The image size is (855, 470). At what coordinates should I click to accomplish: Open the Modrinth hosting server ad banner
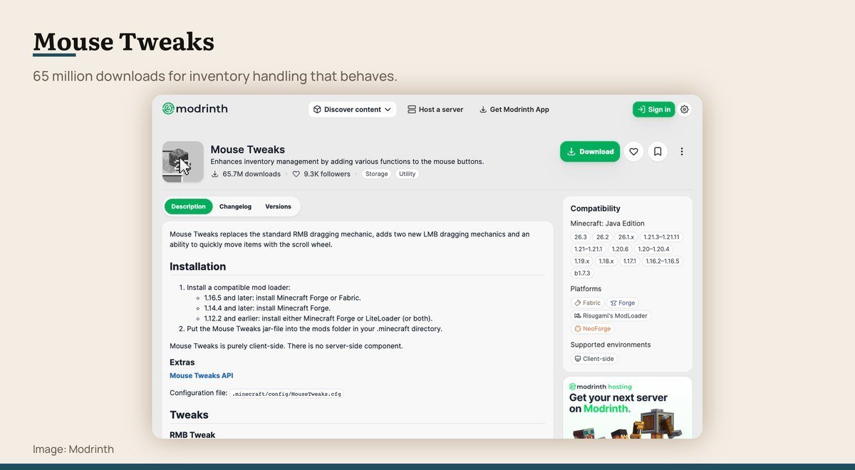pos(627,407)
